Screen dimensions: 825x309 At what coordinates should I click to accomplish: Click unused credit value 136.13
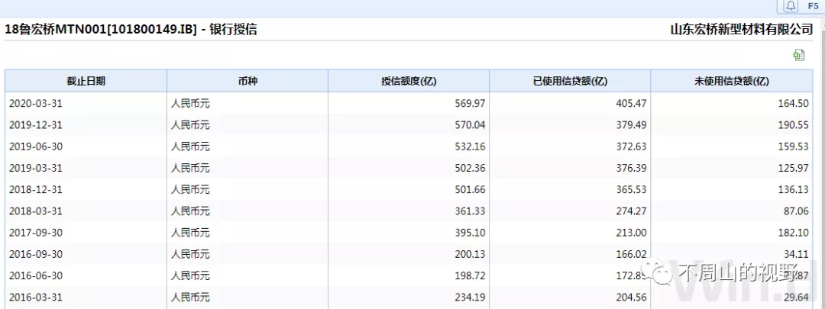pyautogui.click(x=793, y=190)
